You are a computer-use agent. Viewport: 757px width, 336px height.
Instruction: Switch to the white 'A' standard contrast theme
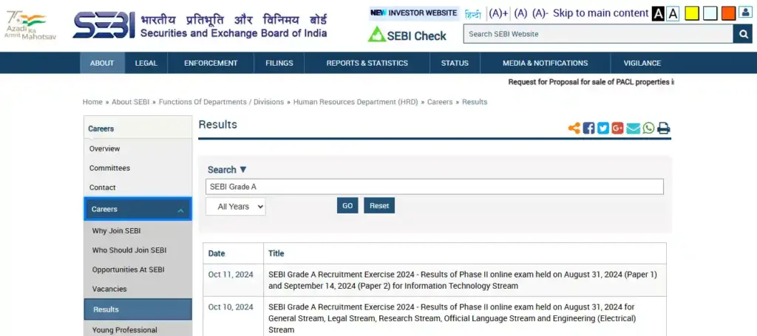pyautogui.click(x=673, y=13)
